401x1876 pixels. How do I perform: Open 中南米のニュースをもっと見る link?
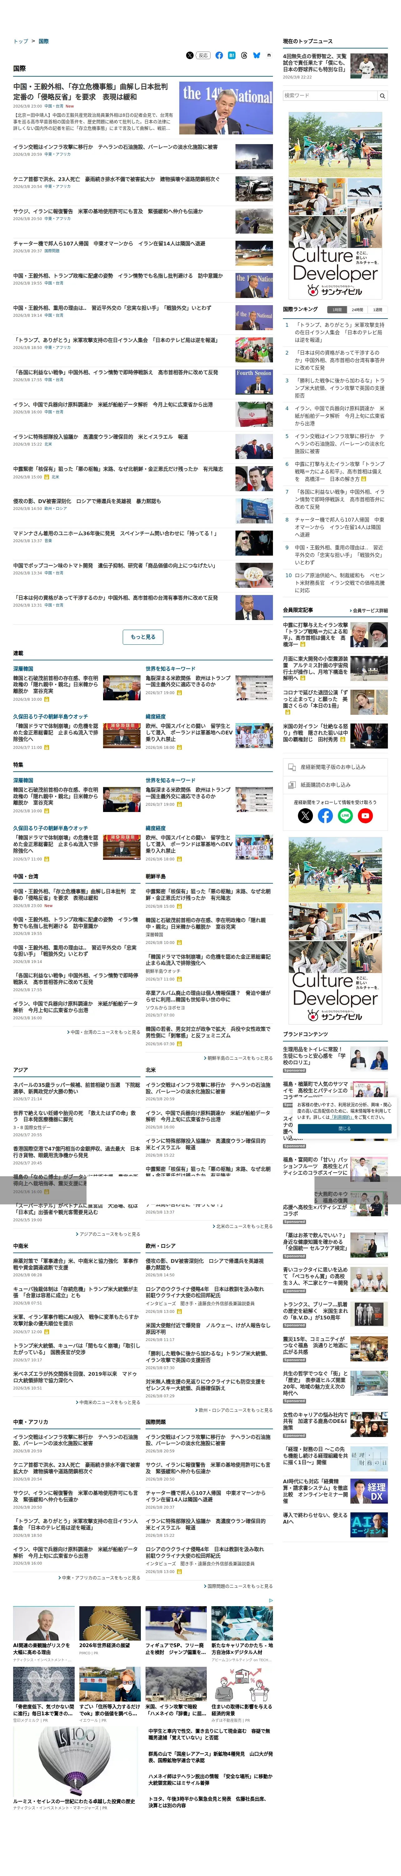[x=108, y=1402]
